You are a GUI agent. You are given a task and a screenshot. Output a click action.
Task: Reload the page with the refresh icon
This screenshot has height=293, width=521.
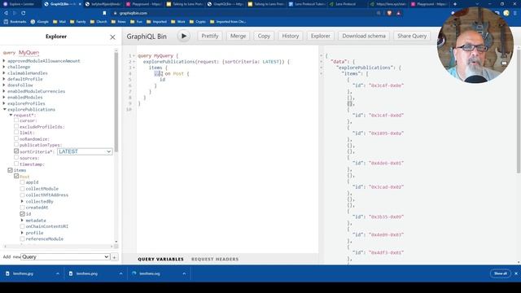coord(24,13)
